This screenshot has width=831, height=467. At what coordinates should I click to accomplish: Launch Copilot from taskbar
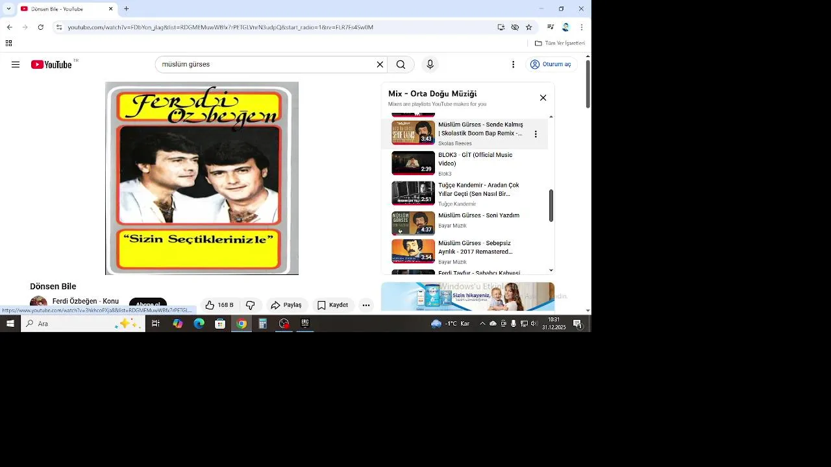[177, 324]
